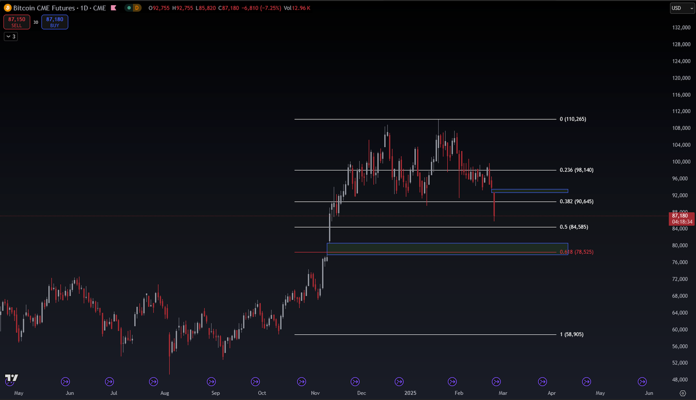Click the purple event marker near Aug
The height and width of the screenshot is (400, 696).
point(153,381)
